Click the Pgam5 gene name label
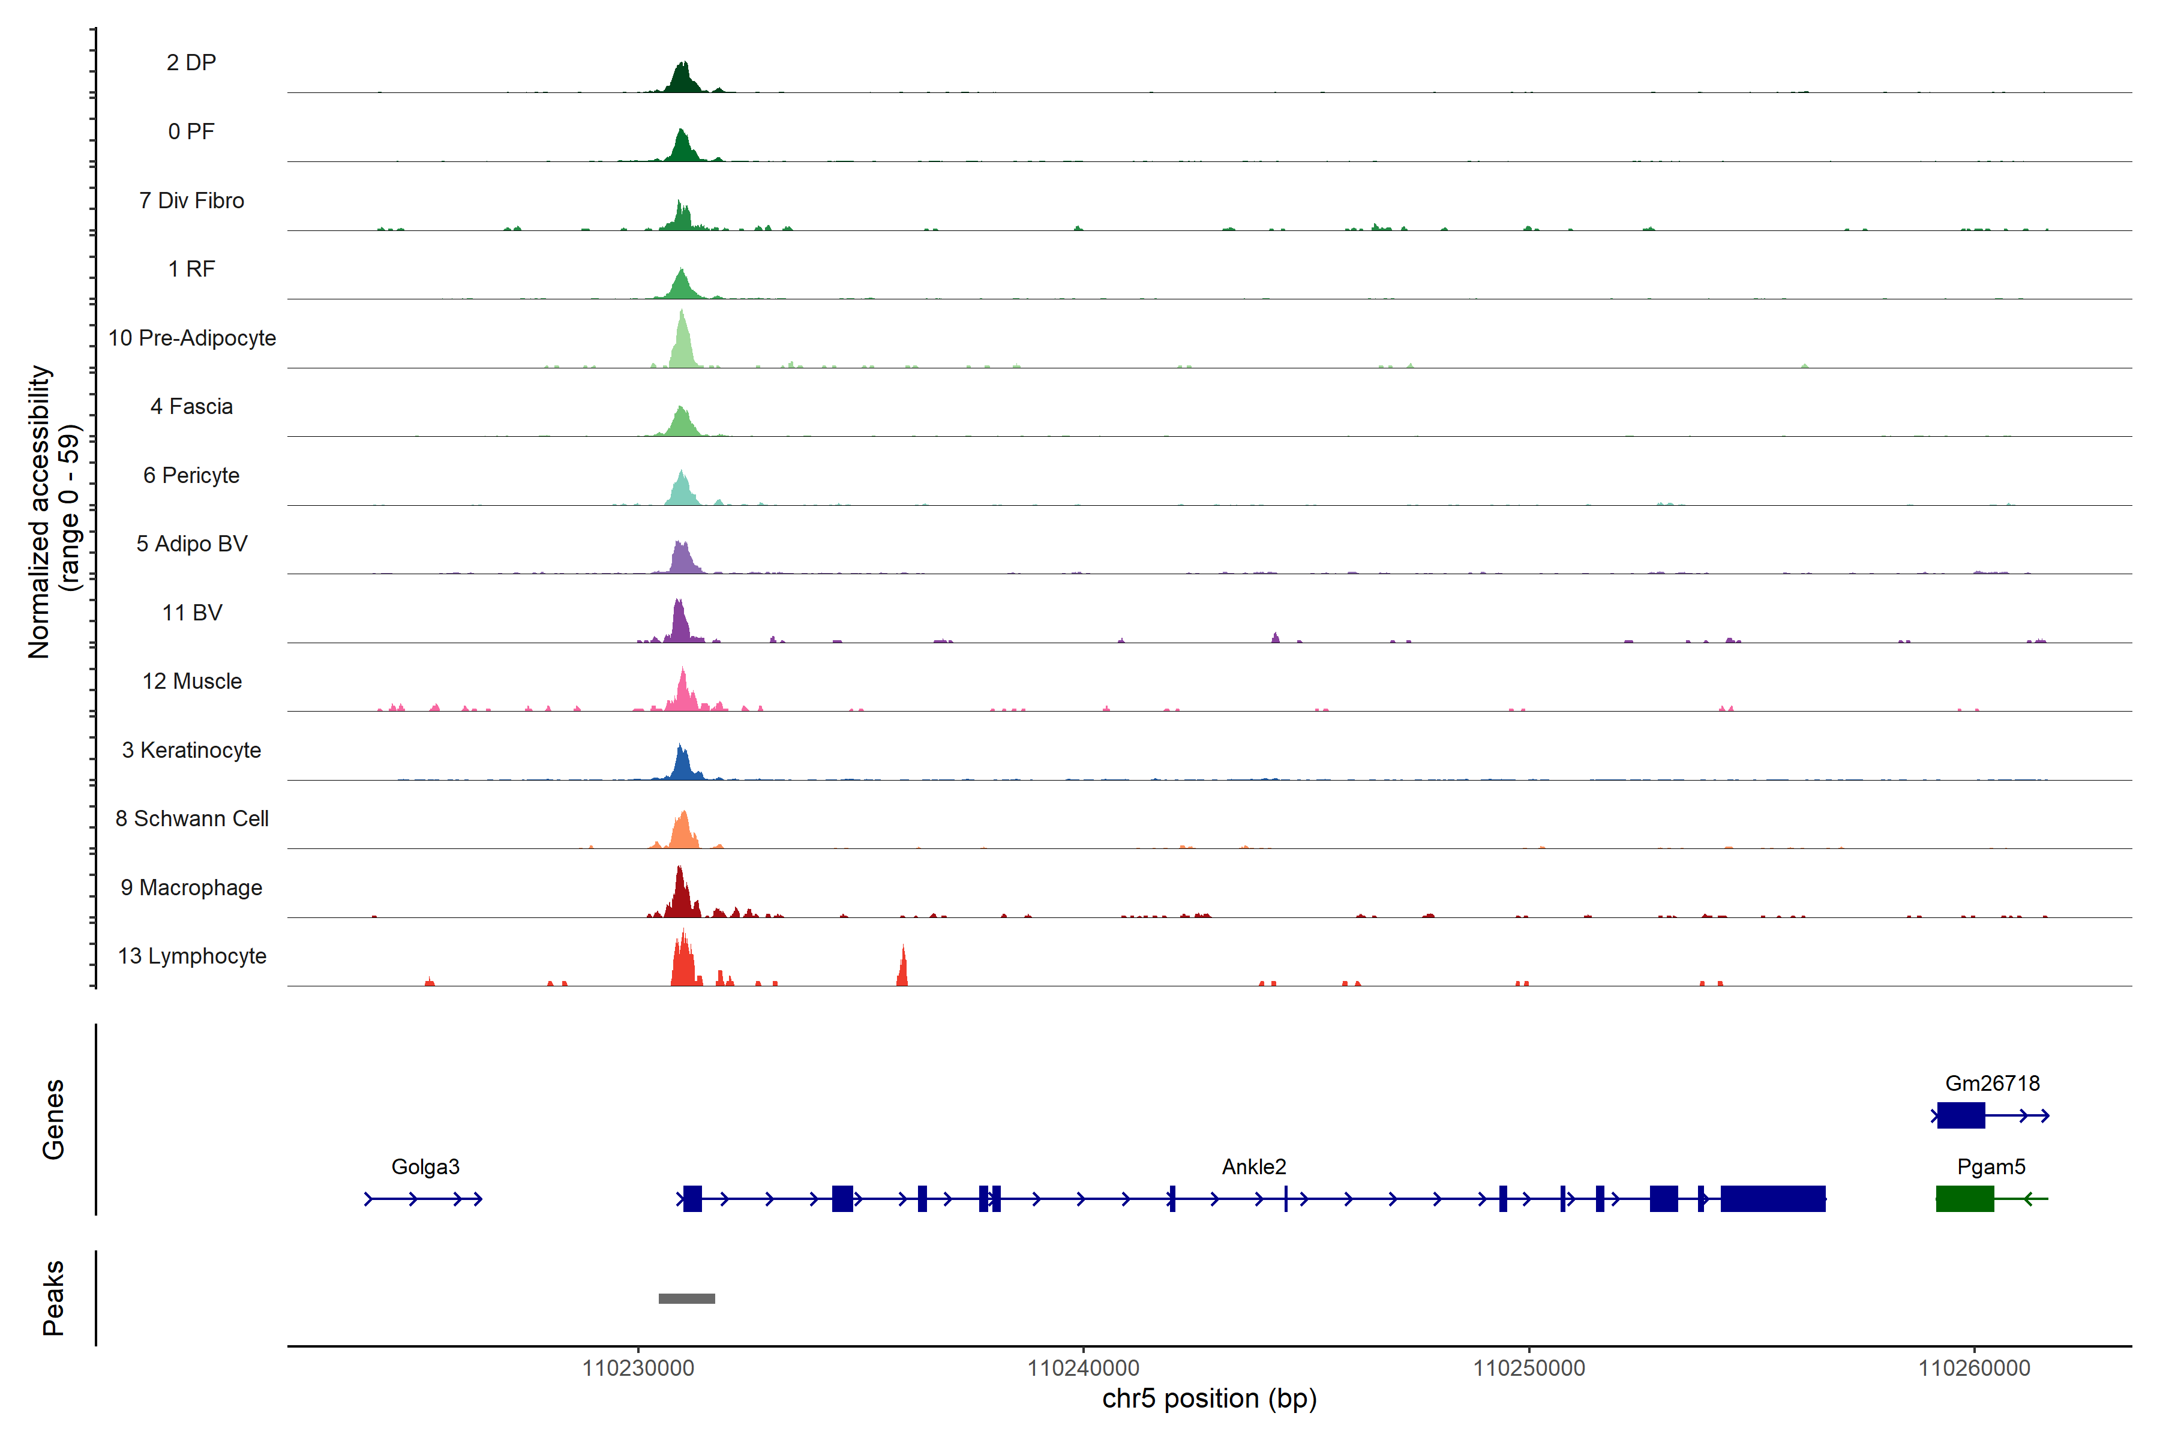Viewport: 2160px width, 1440px height. [x=1990, y=1166]
